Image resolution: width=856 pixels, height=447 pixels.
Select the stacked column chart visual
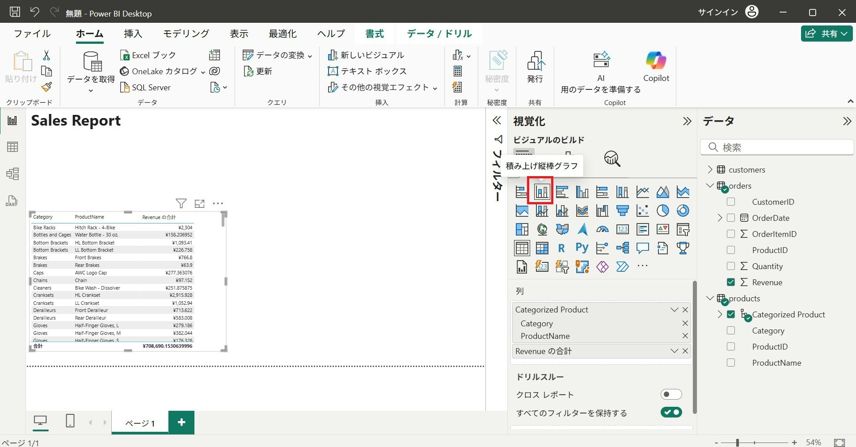(x=542, y=192)
